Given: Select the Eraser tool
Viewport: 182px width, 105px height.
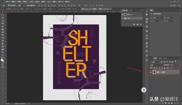Looking at the screenshot, I should 3,32.
